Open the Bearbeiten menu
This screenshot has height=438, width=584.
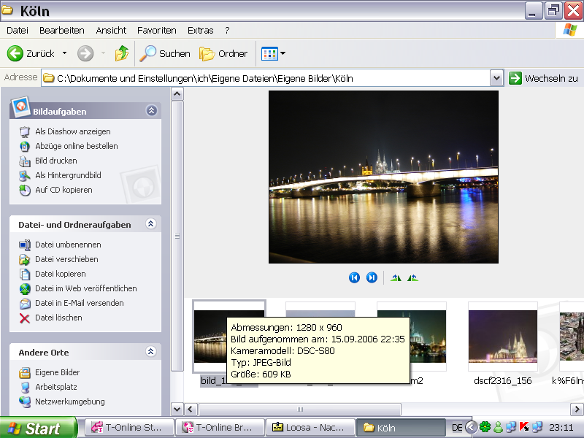(x=62, y=31)
